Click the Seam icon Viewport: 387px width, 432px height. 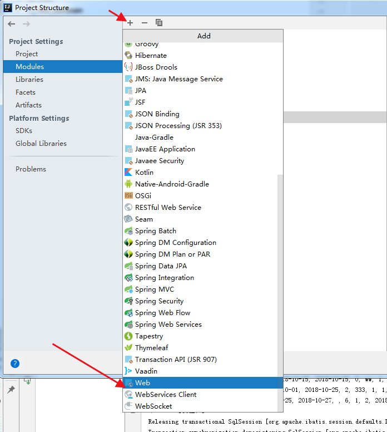128,219
